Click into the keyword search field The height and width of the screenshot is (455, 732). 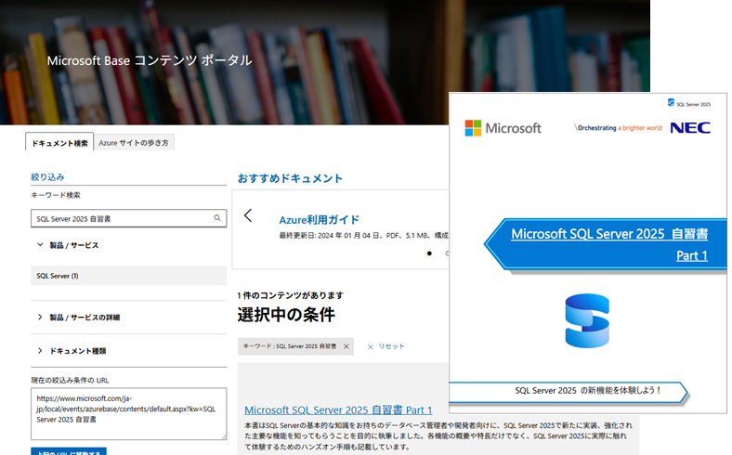[x=121, y=218]
